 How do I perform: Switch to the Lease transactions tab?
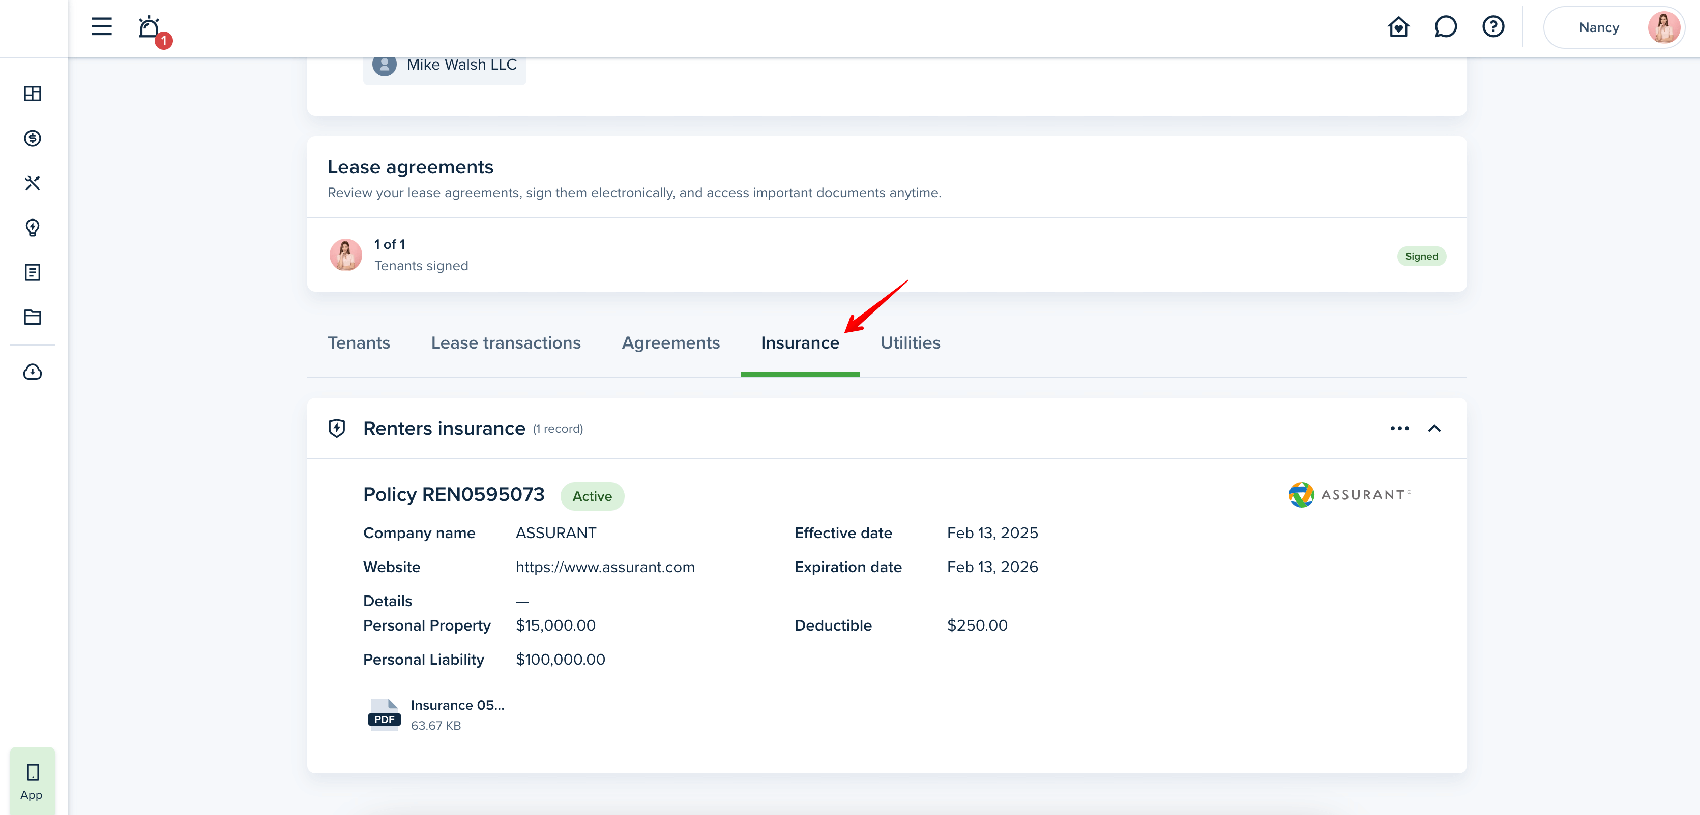coord(506,343)
